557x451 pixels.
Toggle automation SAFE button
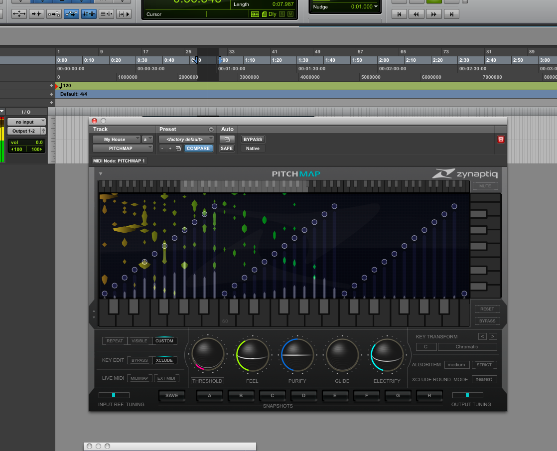[227, 149]
